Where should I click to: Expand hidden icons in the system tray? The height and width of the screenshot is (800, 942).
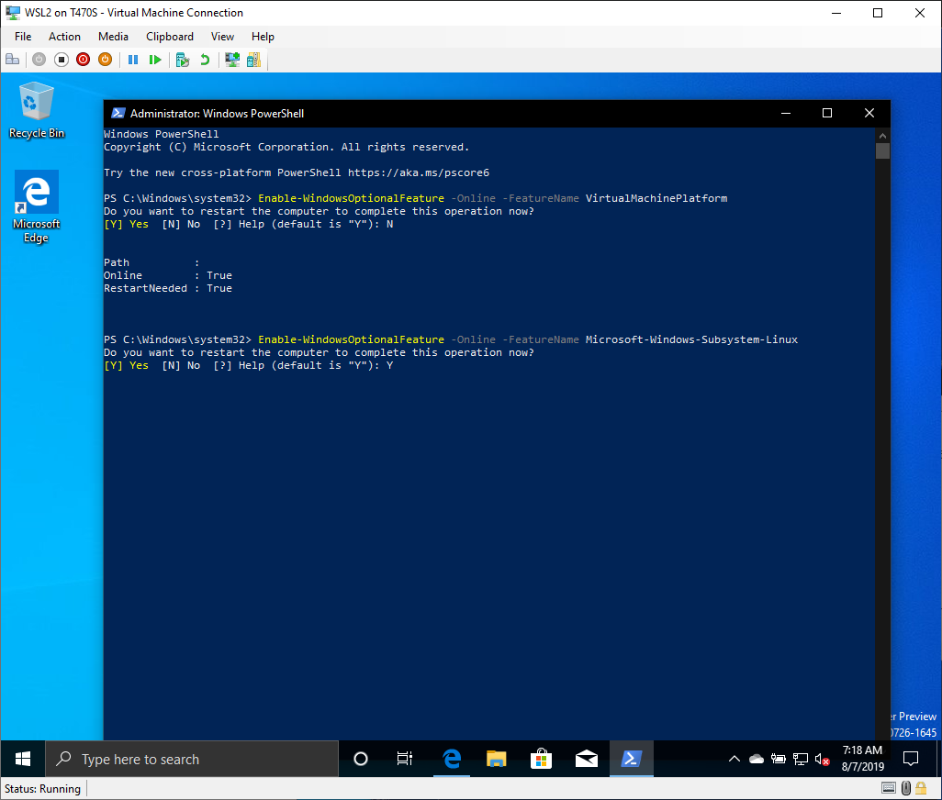[734, 759]
